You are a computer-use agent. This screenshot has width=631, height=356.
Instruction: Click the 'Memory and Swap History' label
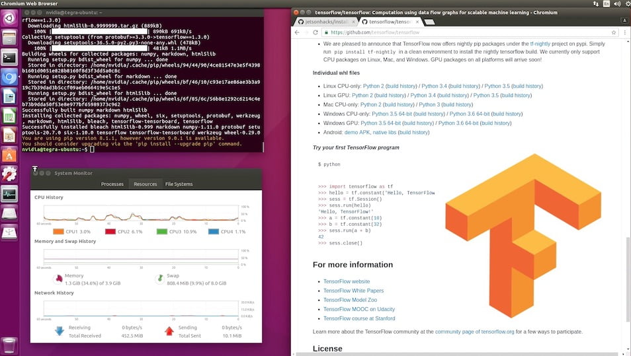coord(65,241)
